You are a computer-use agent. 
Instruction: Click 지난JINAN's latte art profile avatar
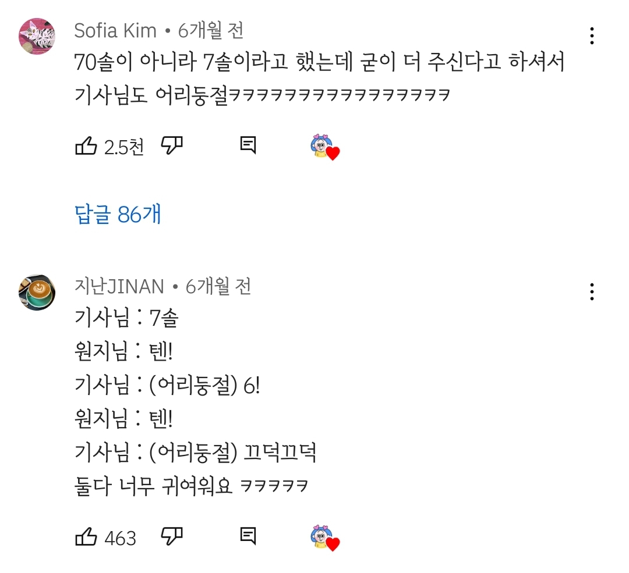tap(36, 293)
